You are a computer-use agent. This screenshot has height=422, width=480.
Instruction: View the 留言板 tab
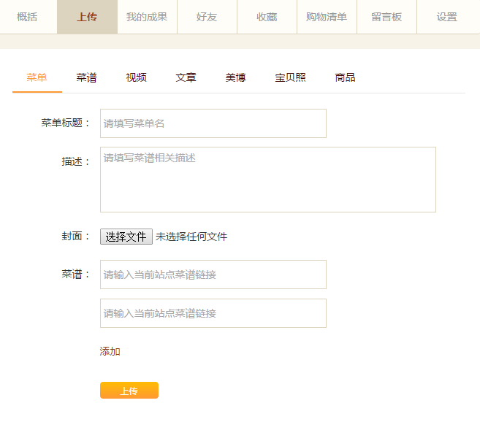coord(386,17)
